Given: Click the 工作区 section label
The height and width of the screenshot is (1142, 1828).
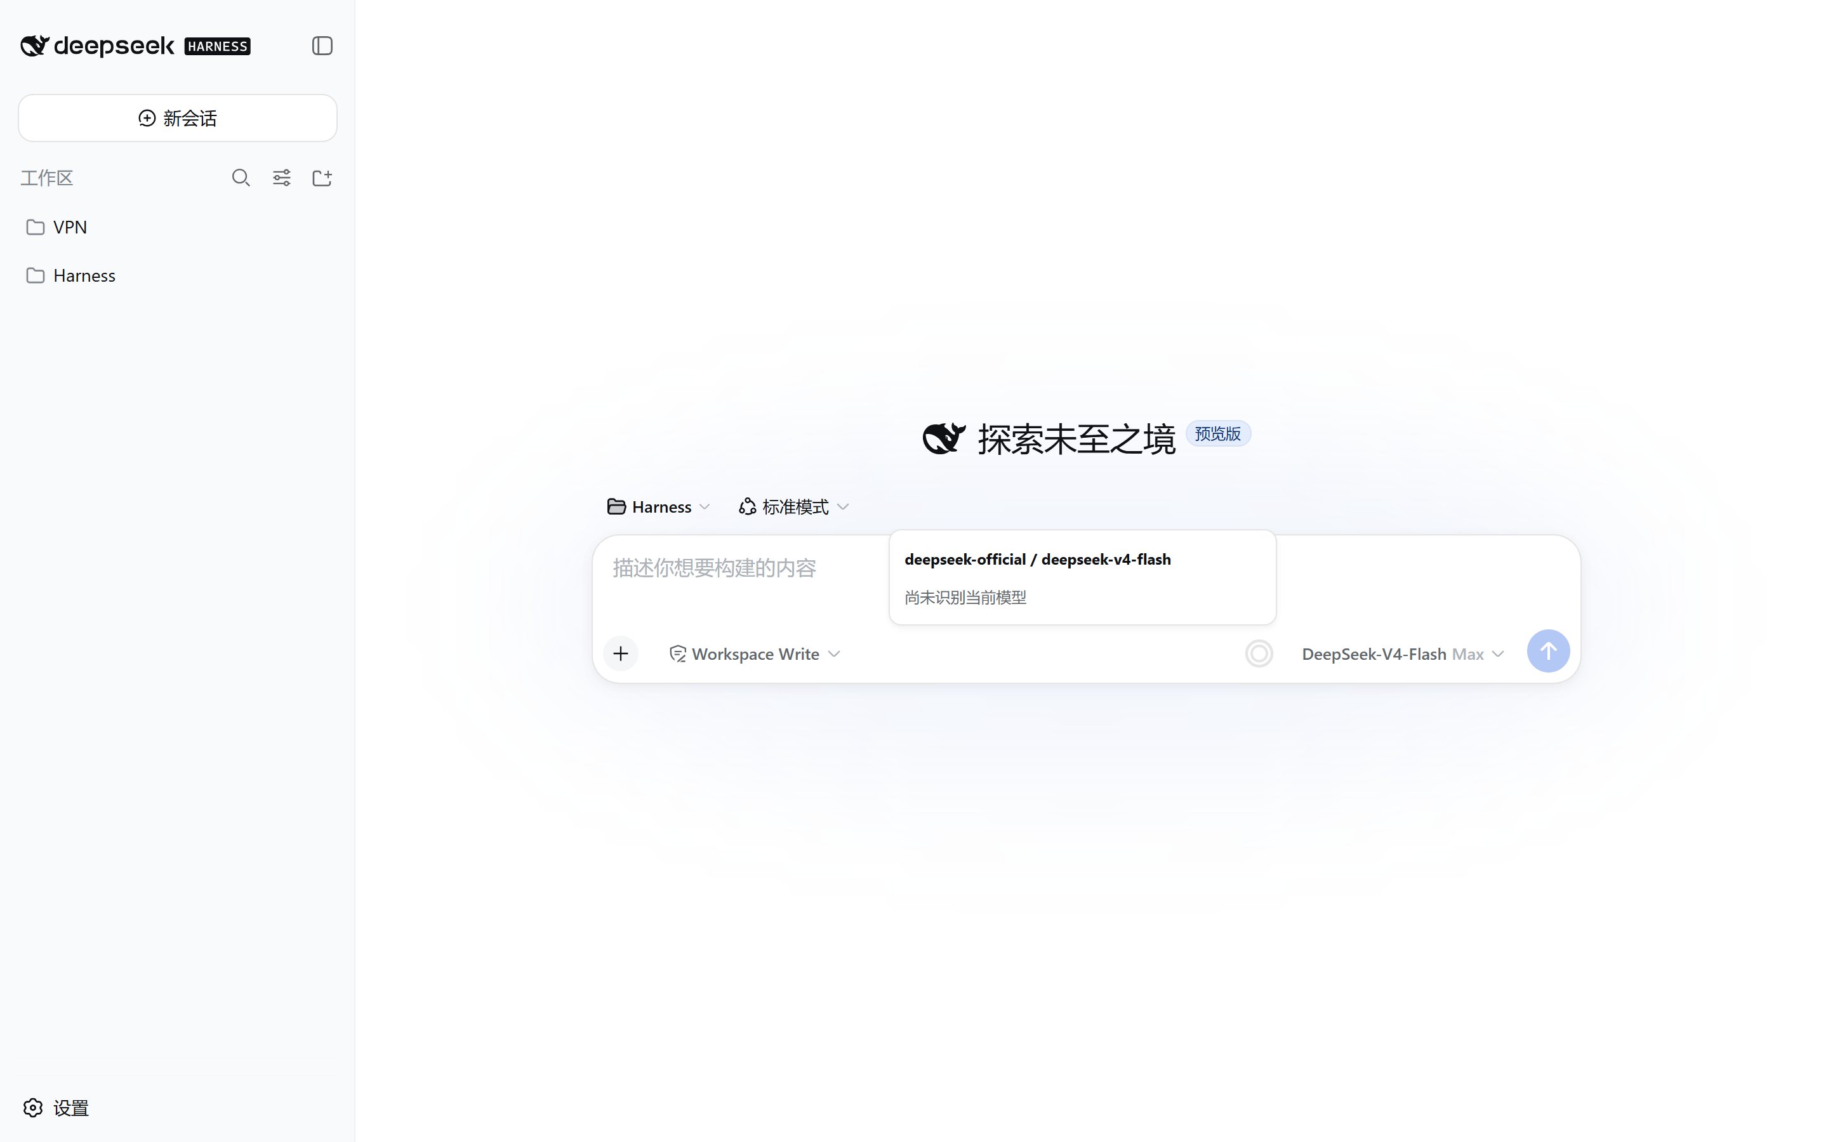Looking at the screenshot, I should [x=47, y=178].
